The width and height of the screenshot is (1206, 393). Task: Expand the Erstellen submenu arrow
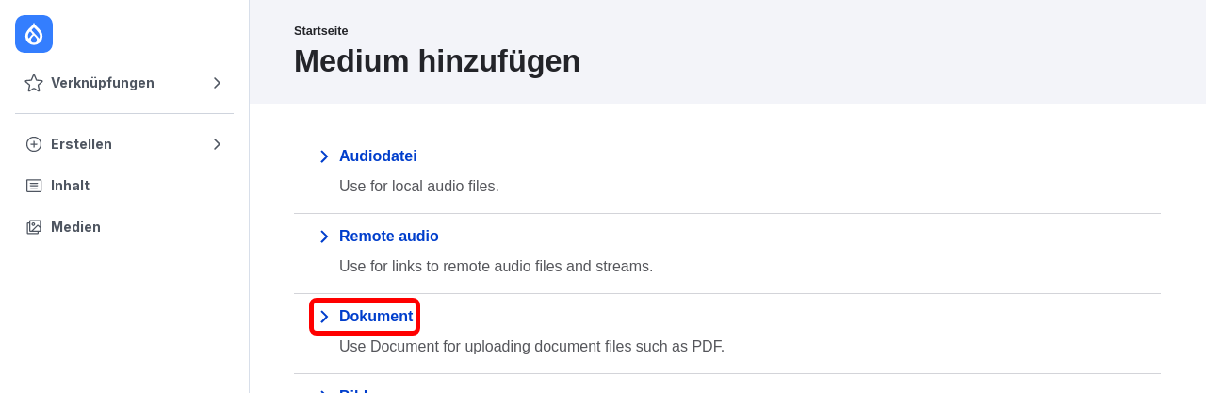[217, 144]
